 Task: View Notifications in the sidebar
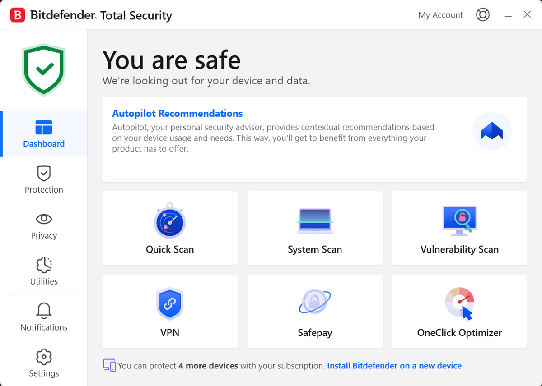[x=44, y=318]
